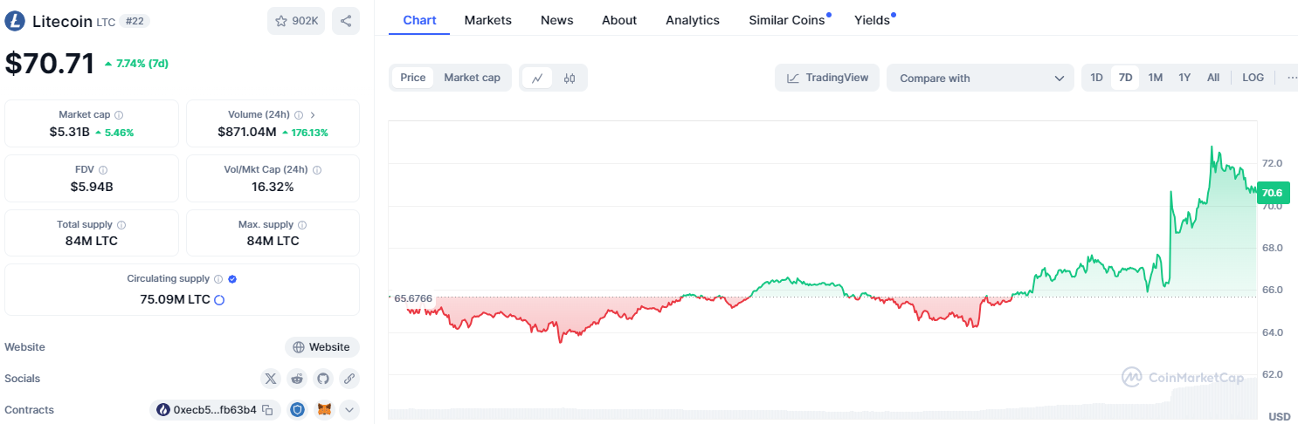
Task: Open the TradingView chart button
Action: 827,78
